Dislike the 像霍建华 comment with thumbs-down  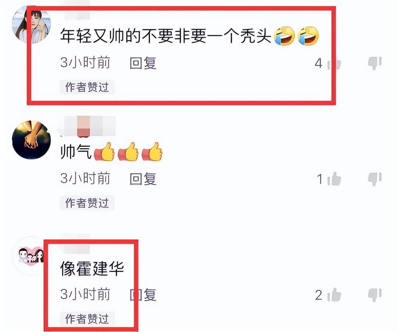pos(375,294)
